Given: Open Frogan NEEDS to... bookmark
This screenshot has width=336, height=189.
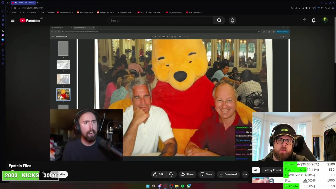Looking at the screenshot, I should (175, 12).
